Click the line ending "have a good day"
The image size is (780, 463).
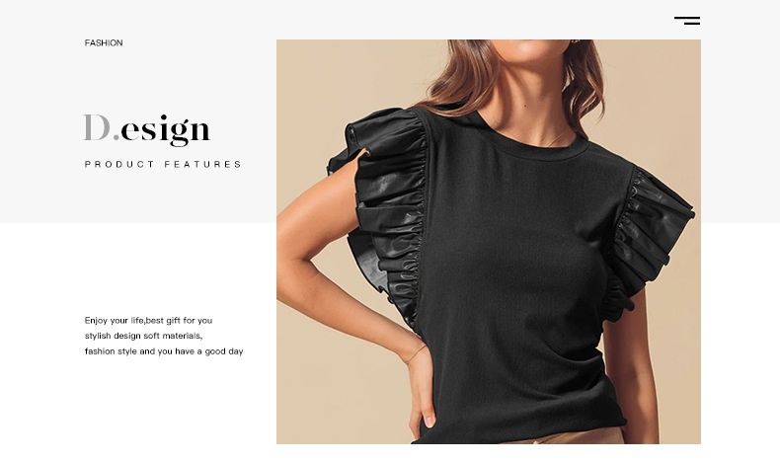[164, 351]
